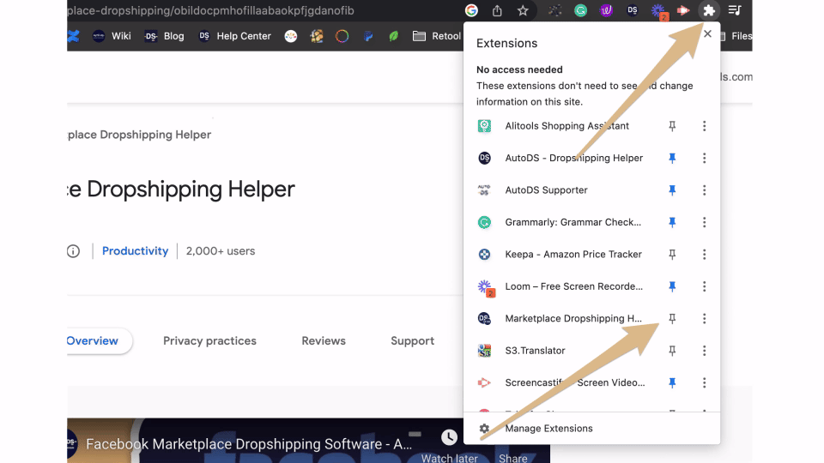Unpin Screencastify from the toolbar

pyautogui.click(x=672, y=382)
